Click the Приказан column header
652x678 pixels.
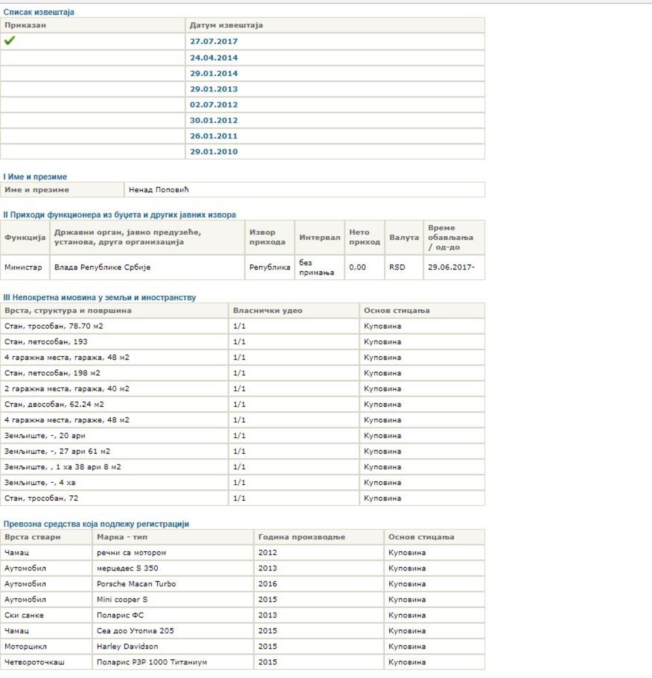click(x=25, y=25)
